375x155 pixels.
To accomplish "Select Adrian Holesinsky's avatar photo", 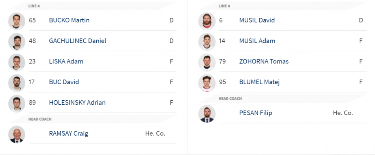I will click(x=17, y=103).
